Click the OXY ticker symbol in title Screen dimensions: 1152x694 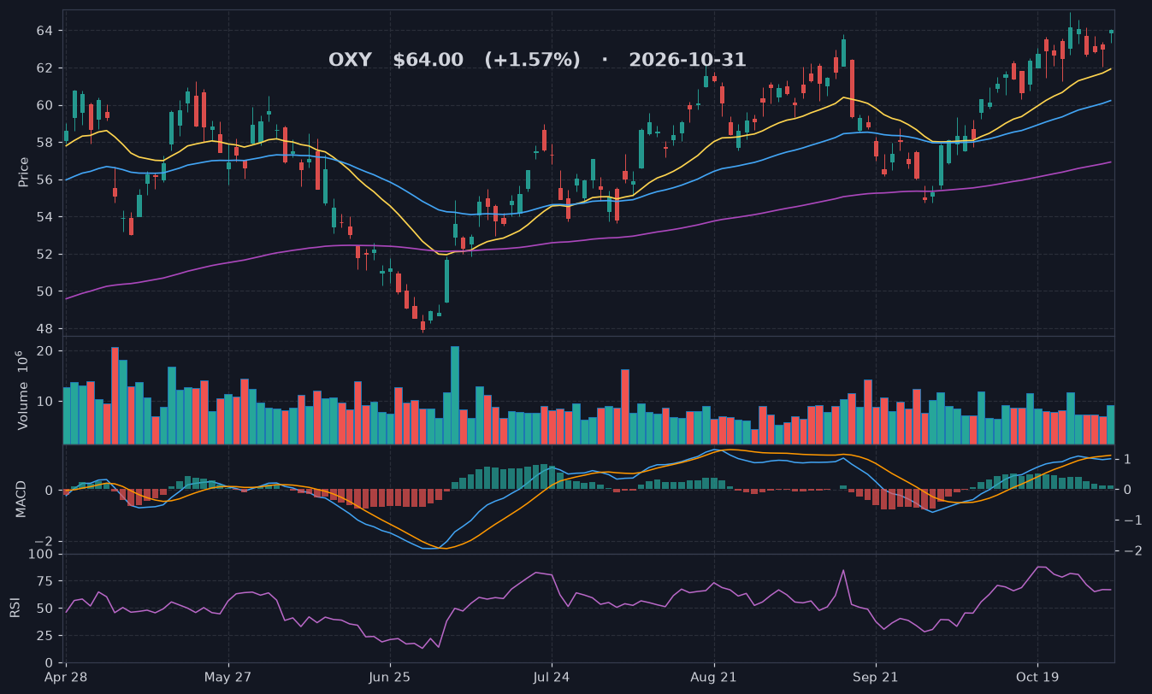pyautogui.click(x=350, y=60)
